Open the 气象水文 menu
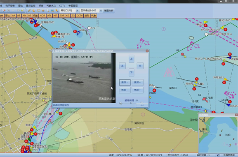The height and width of the screenshot is (157, 238). (51, 6)
